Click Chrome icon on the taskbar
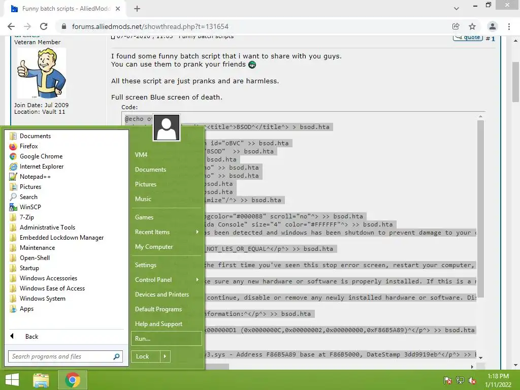The image size is (520, 390). coord(72,380)
